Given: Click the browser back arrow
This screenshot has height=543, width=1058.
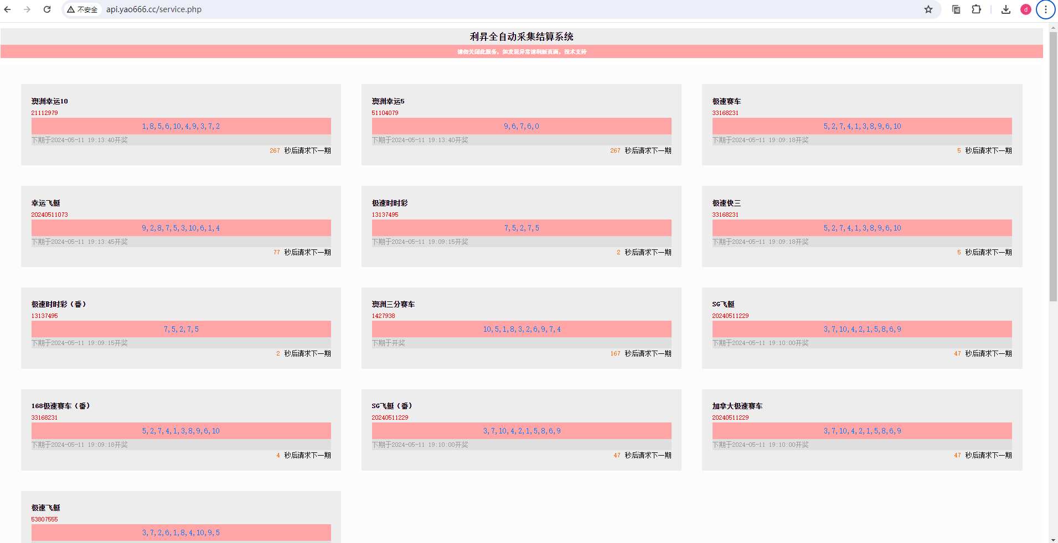Looking at the screenshot, I should (8, 9).
